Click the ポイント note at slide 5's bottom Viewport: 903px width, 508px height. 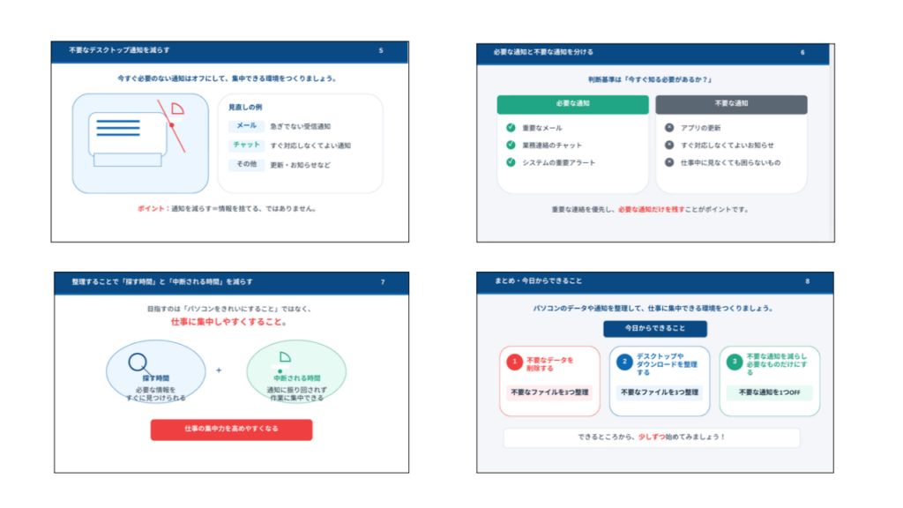point(227,208)
